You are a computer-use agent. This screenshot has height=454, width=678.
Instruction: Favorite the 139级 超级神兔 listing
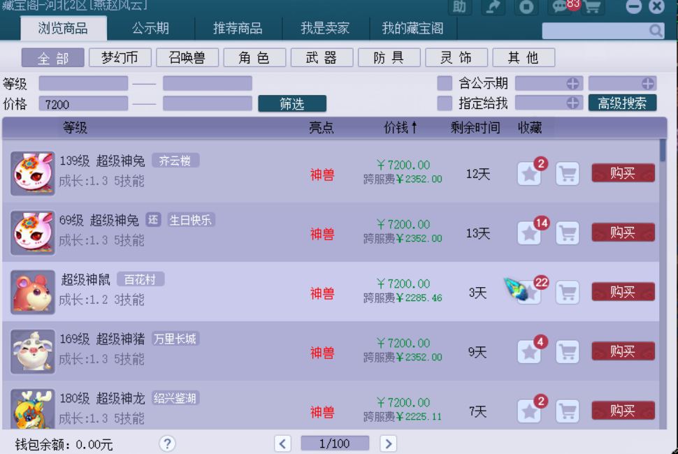529,174
